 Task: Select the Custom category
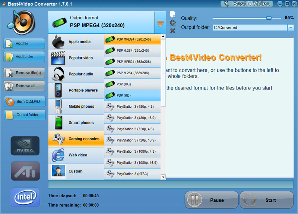click(76, 172)
